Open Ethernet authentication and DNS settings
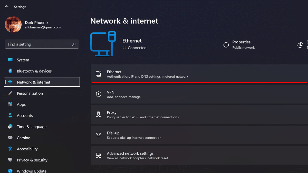 pos(199,74)
